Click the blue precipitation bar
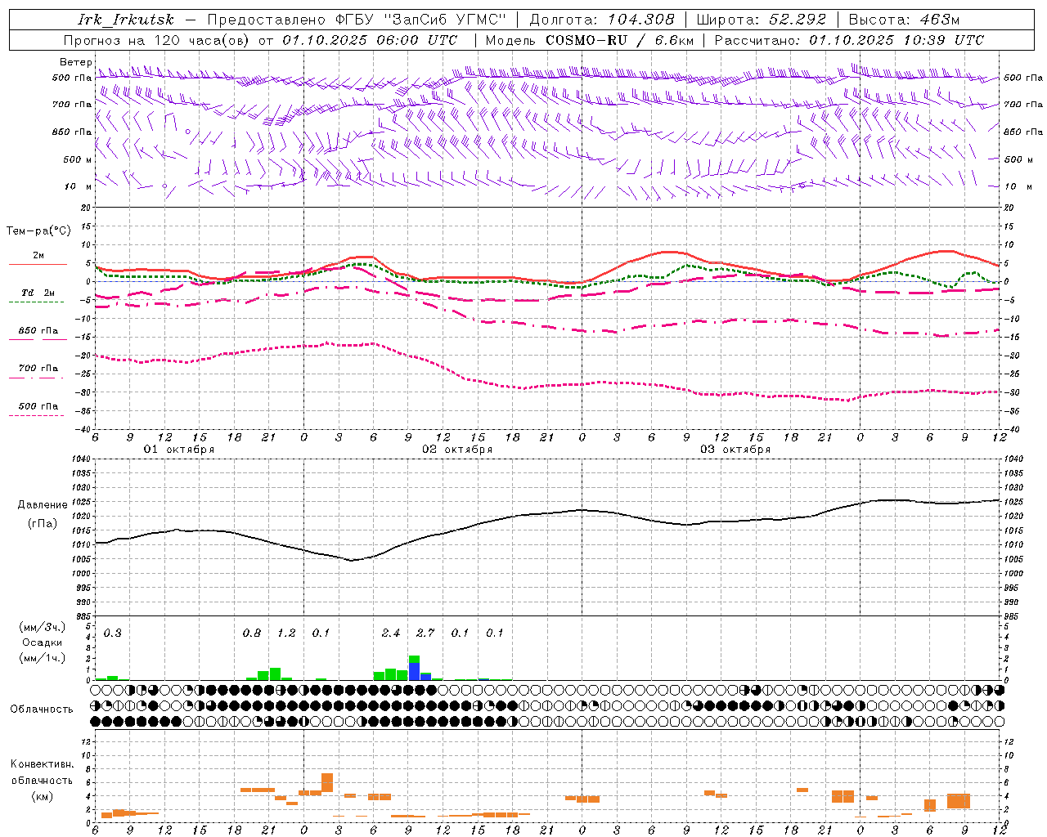This screenshot has width=1047, height=837. [x=414, y=671]
